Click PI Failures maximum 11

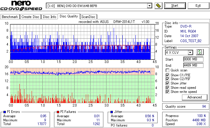[98, 120]
